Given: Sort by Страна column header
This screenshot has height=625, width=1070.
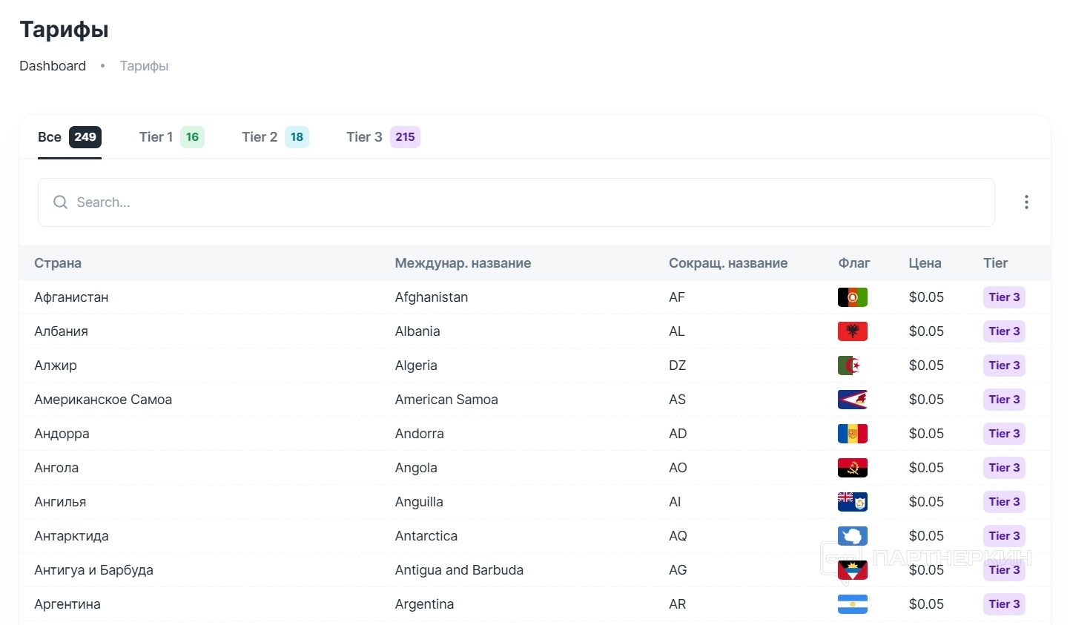Looking at the screenshot, I should tap(58, 263).
